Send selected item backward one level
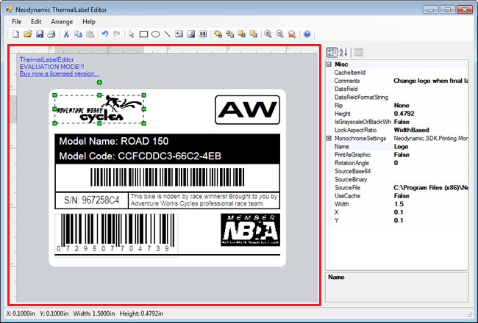Viewport: 478px width, 323px height. point(254,34)
